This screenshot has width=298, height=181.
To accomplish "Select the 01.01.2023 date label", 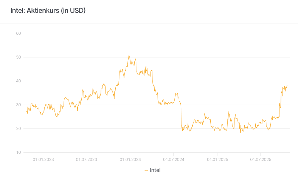I will [x=43, y=159].
